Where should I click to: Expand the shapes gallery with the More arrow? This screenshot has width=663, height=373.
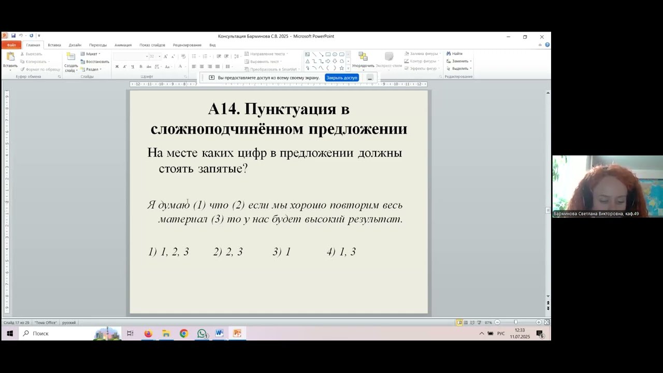tap(348, 68)
